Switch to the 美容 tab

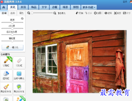(23, 7)
